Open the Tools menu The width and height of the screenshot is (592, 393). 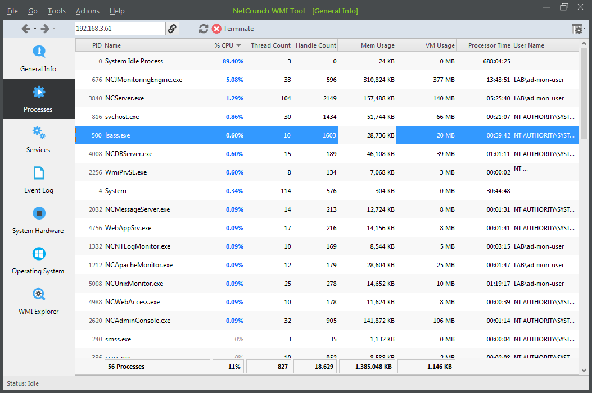56,10
